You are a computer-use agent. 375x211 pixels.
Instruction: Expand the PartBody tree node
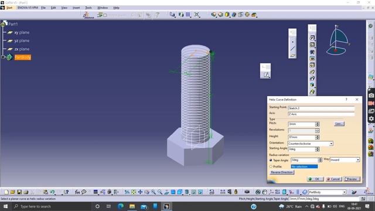3,57
